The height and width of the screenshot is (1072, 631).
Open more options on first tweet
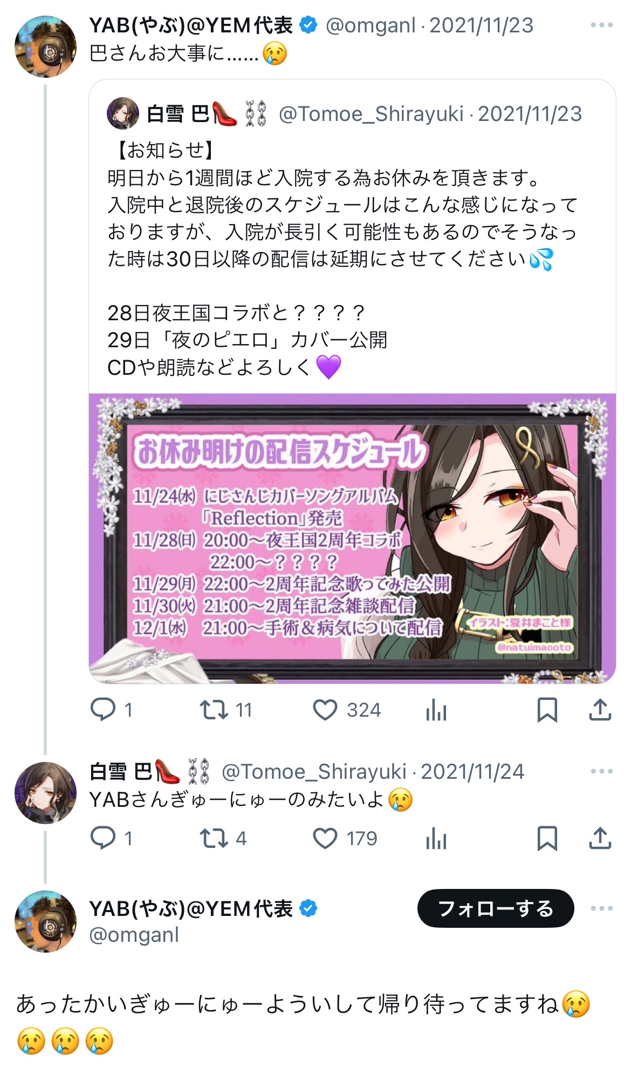click(602, 25)
